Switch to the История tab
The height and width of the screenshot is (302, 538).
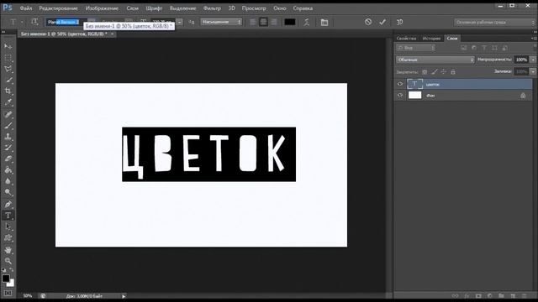[x=431, y=39]
